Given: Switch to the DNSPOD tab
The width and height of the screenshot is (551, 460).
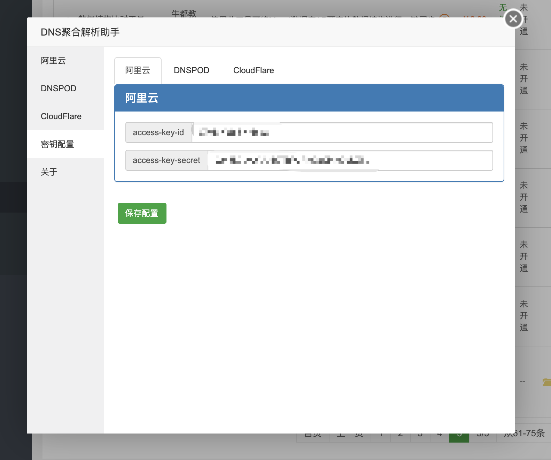Looking at the screenshot, I should coord(192,70).
